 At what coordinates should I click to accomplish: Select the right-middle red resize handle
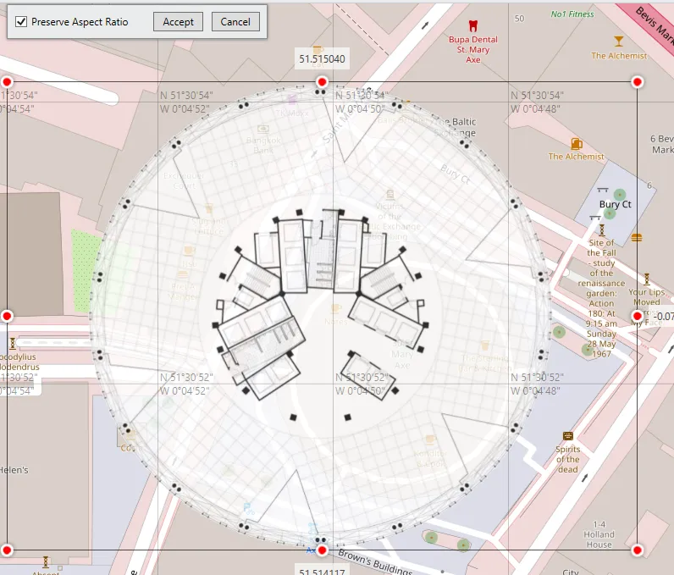pos(637,317)
